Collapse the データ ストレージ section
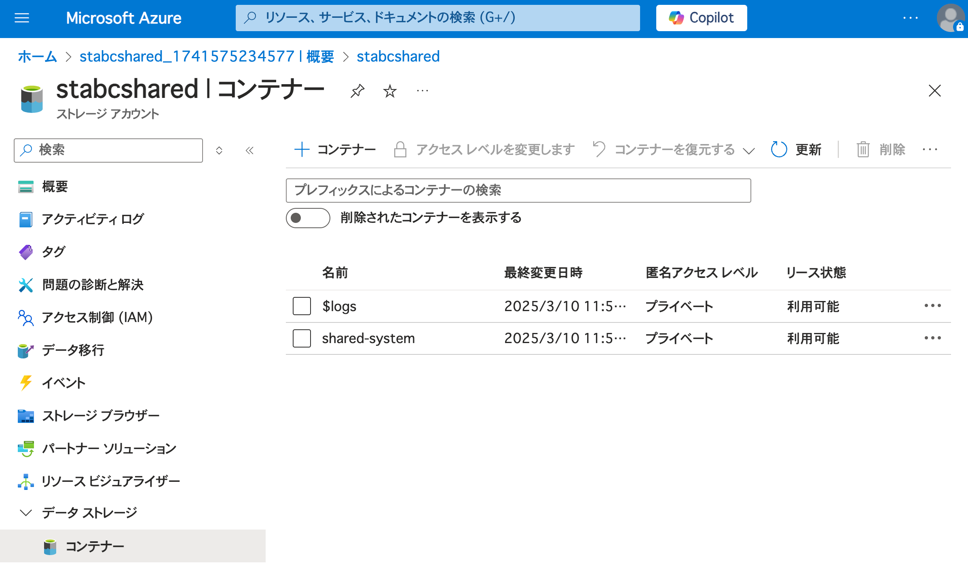This screenshot has width=968, height=568. click(26, 513)
